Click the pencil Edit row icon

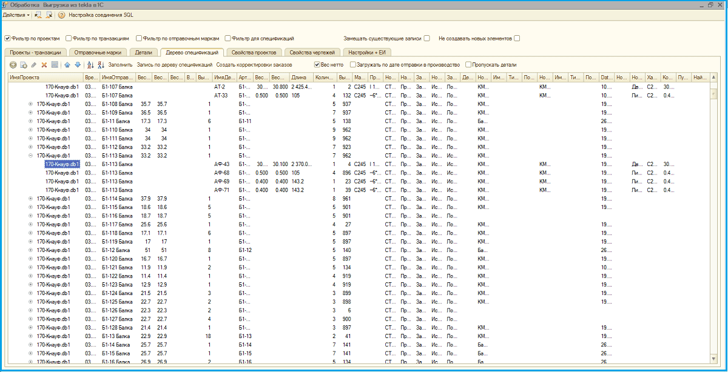(34, 65)
